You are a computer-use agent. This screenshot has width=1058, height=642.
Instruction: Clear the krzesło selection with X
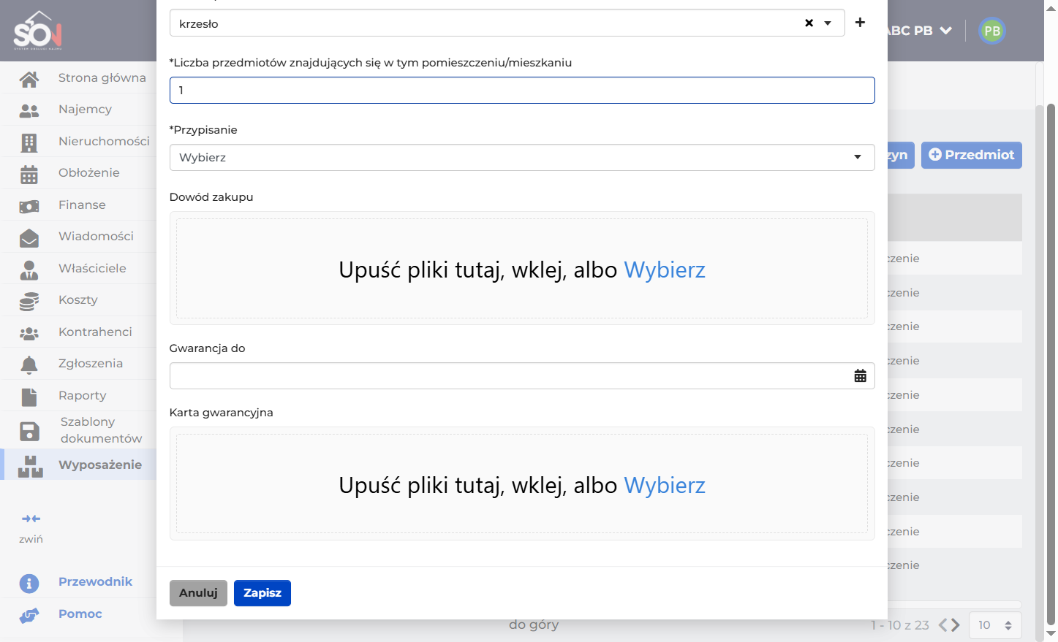809,23
